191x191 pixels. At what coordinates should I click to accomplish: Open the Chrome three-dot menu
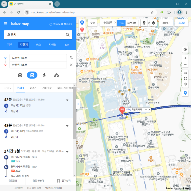186,12
